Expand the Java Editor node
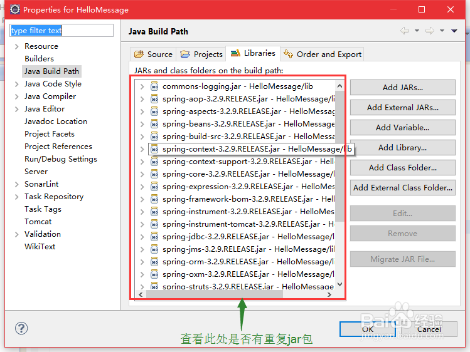The width and height of the screenshot is (470, 352). tap(17, 109)
